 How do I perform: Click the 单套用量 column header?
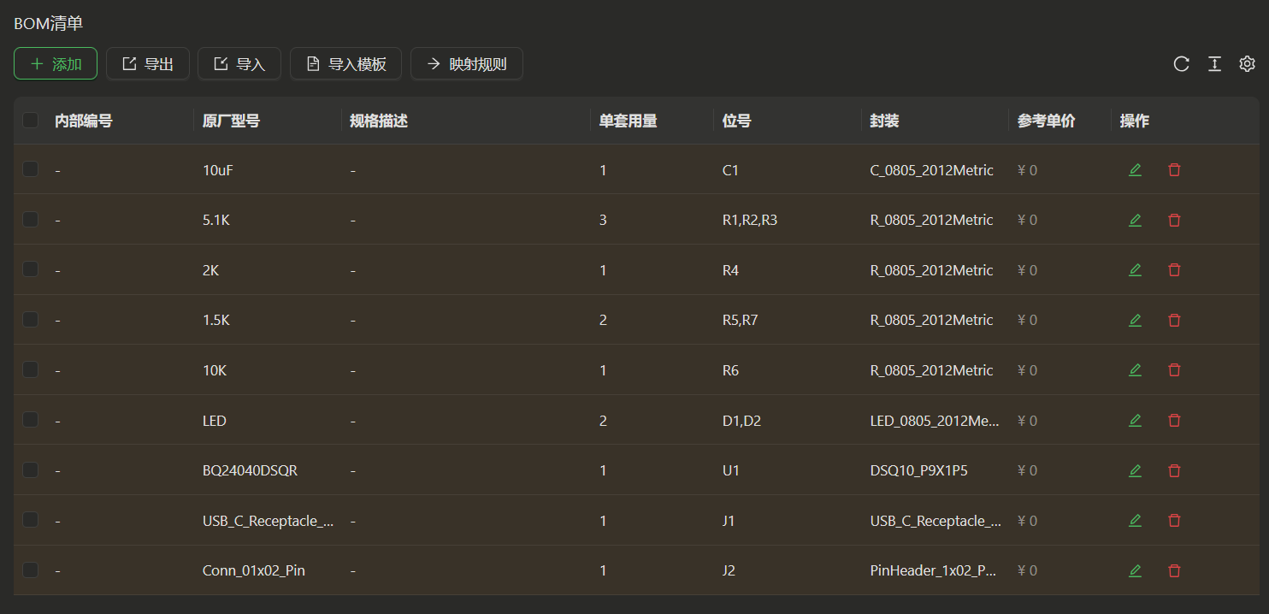coord(628,121)
